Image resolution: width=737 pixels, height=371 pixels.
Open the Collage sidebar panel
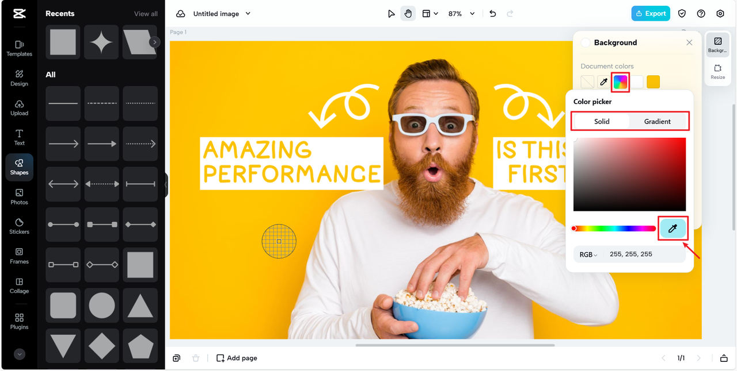[x=19, y=286]
